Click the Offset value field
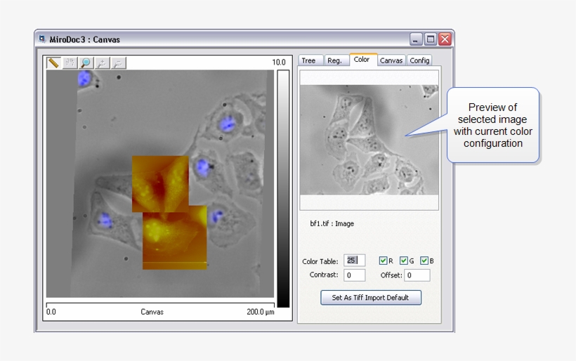Viewport: 576px width, 361px height. tap(417, 275)
